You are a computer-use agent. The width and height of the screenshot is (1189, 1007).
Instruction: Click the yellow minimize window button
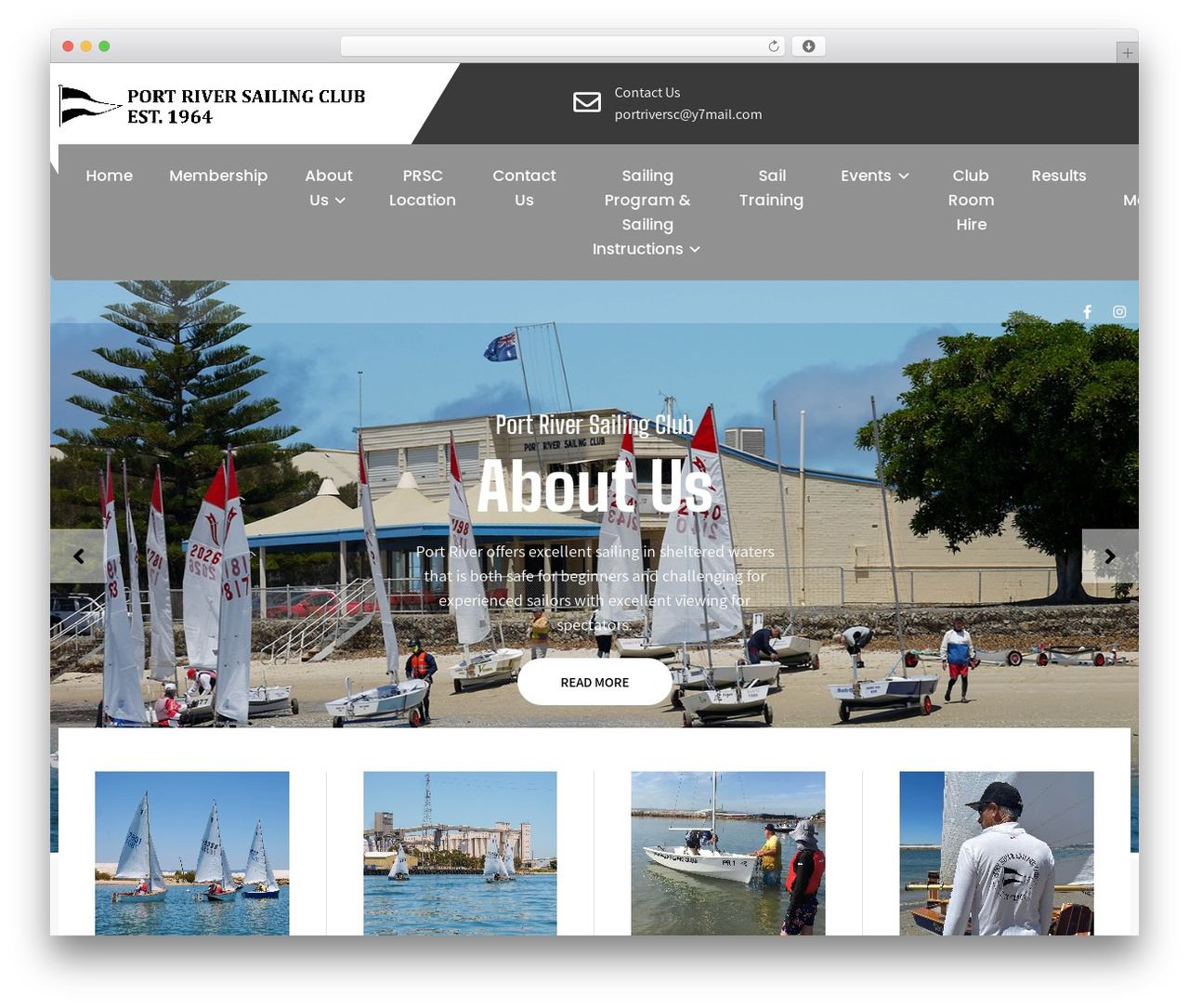[86, 46]
